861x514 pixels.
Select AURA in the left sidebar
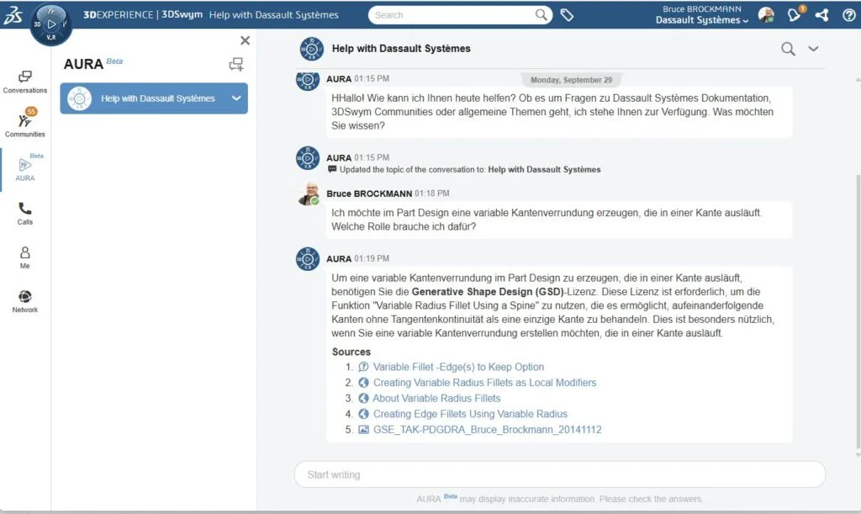click(x=24, y=168)
